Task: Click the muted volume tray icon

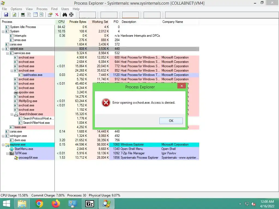Action: click(x=253, y=204)
